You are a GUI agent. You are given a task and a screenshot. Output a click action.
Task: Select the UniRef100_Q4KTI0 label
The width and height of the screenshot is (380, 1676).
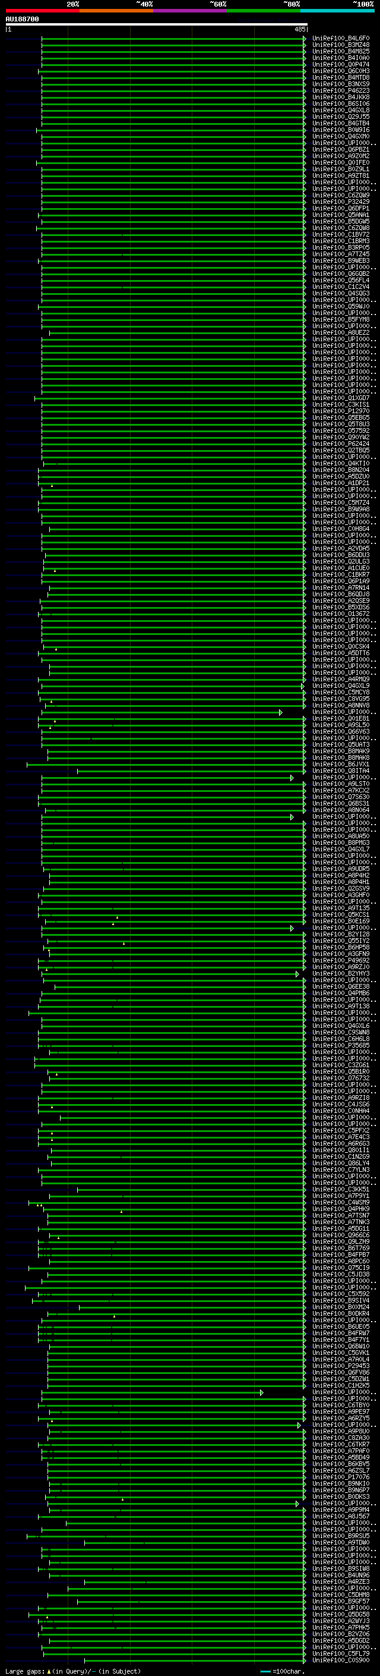(341, 464)
